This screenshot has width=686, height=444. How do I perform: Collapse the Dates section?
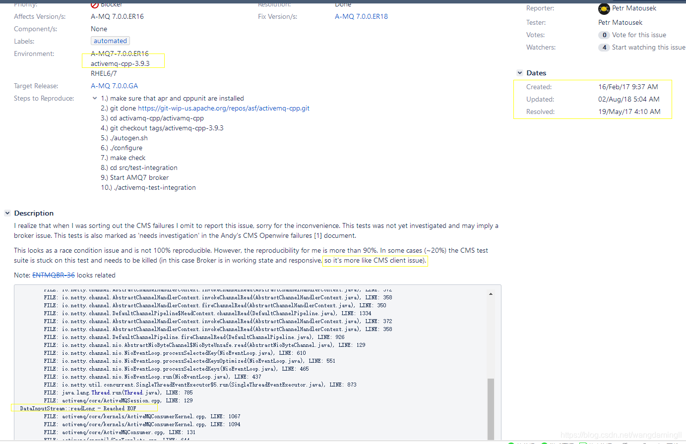(520, 73)
